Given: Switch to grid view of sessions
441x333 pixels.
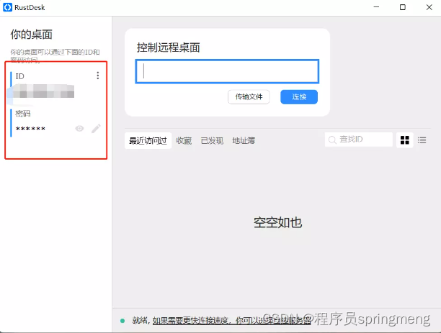Looking at the screenshot, I should (405, 140).
